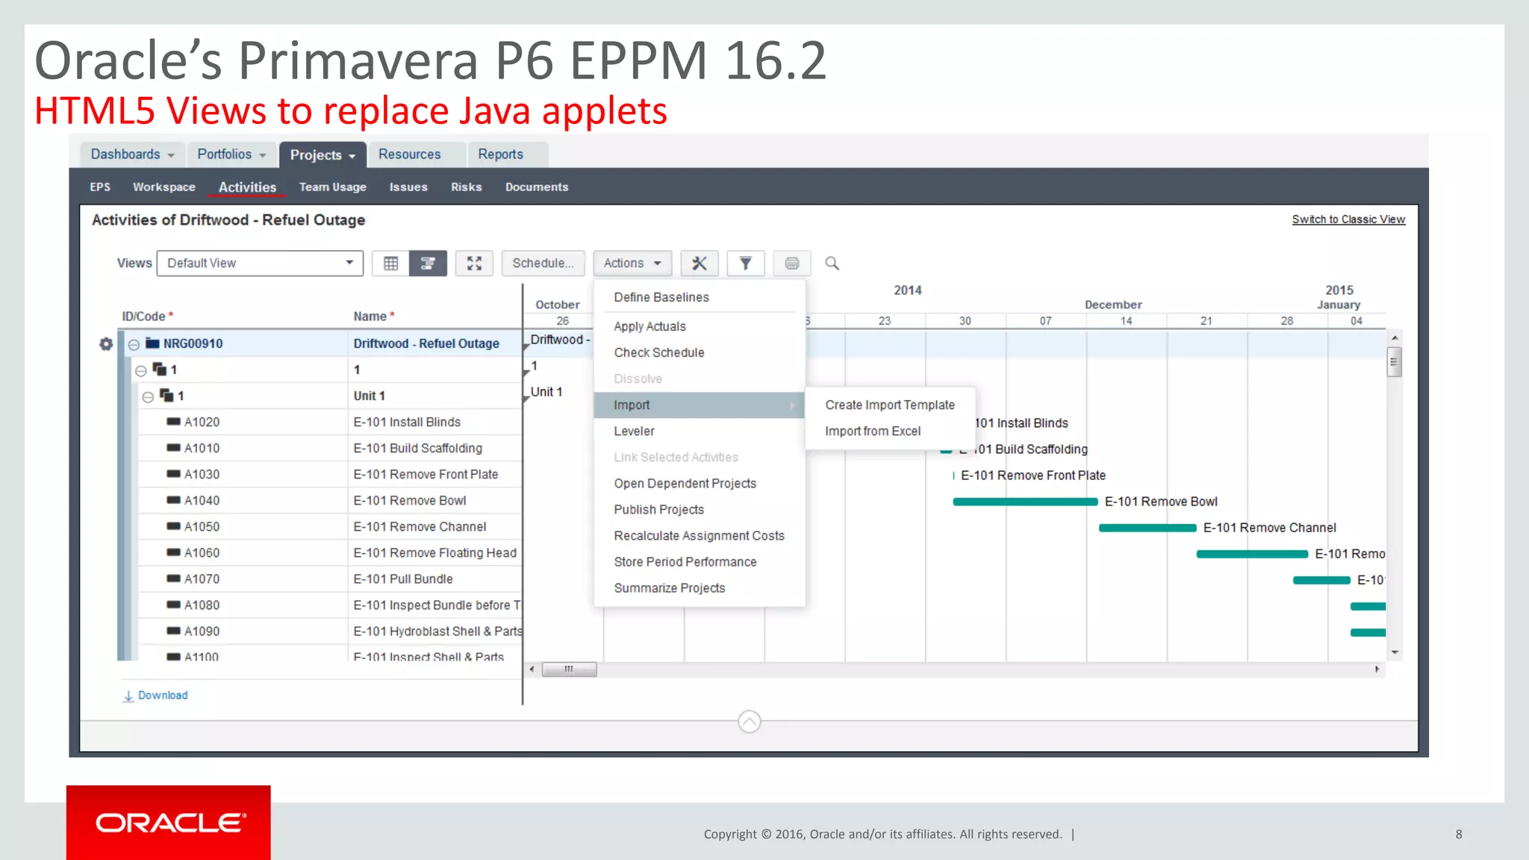Open the gear settings icon beside NRG00910
Image resolution: width=1529 pixels, height=860 pixels.
pyautogui.click(x=106, y=344)
